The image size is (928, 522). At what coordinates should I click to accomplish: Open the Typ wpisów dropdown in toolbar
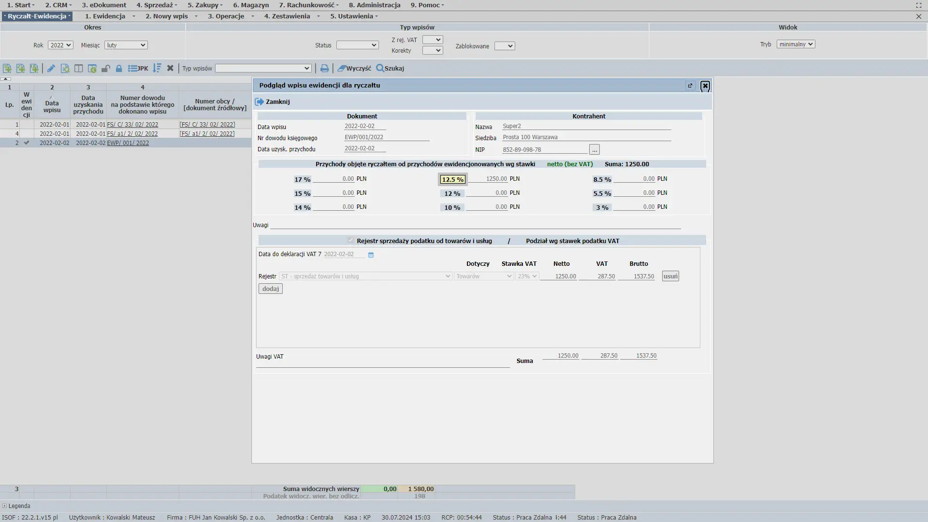click(263, 69)
